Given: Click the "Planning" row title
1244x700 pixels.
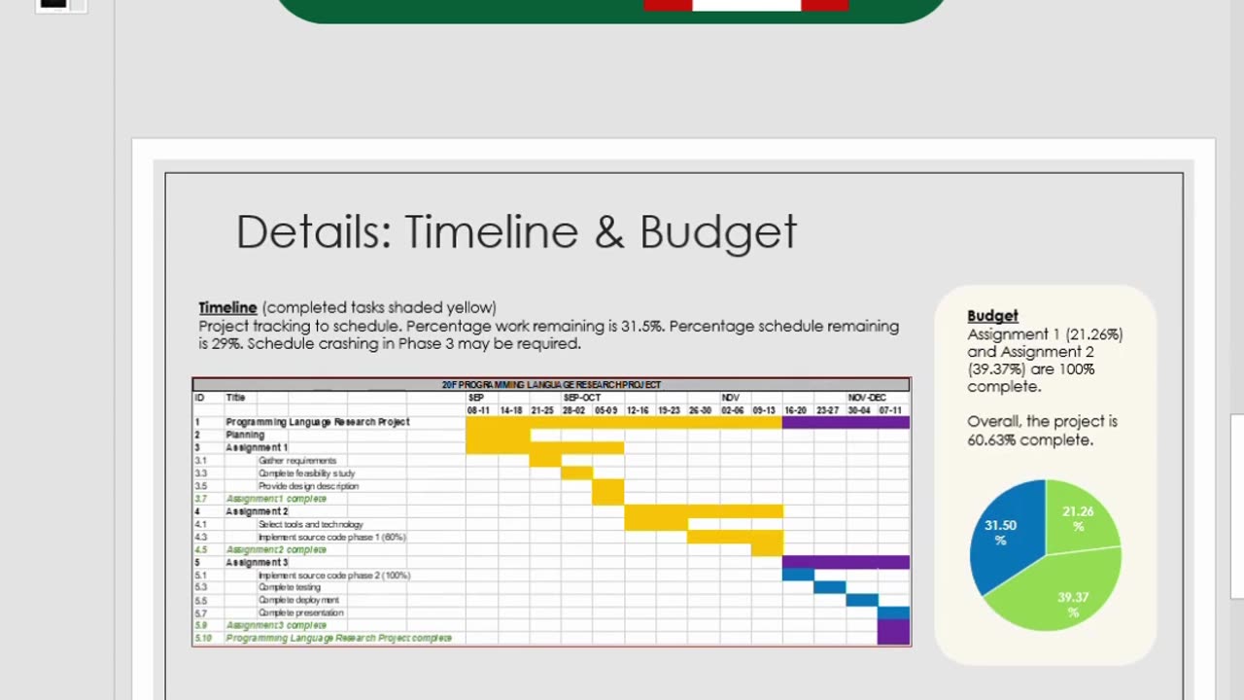Looking at the screenshot, I should click(x=245, y=435).
